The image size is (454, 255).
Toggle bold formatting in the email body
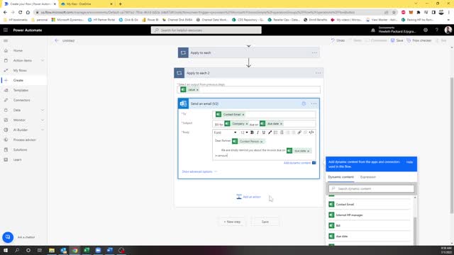click(252, 132)
